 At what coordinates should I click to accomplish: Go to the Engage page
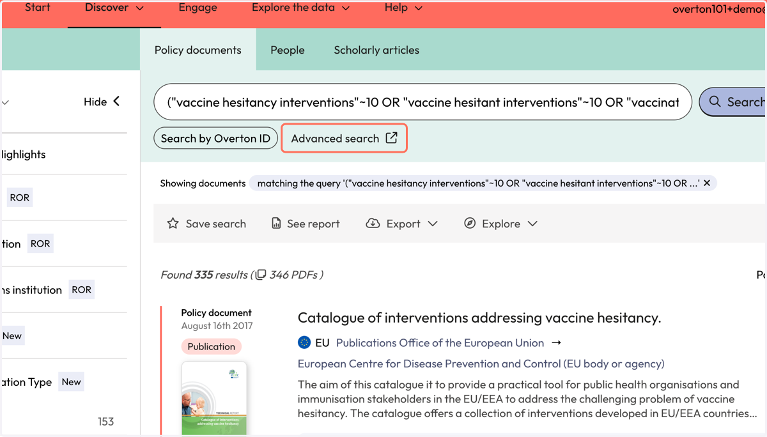pos(198,8)
